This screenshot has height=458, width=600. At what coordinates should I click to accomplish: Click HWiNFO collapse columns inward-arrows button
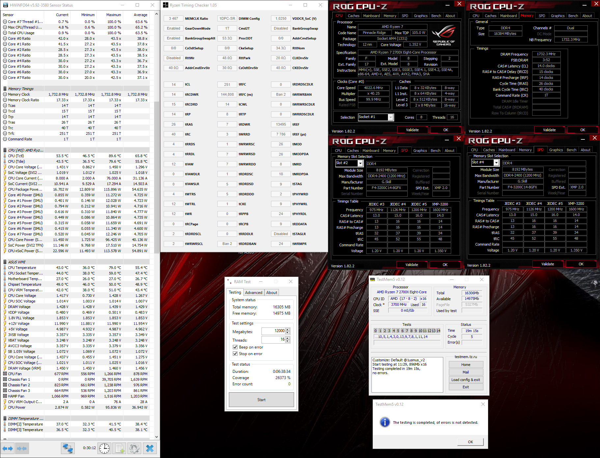[22, 448]
